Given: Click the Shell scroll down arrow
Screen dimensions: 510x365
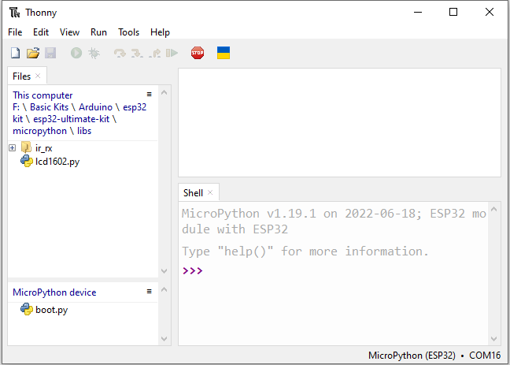Looking at the screenshot, I should click(493, 339).
